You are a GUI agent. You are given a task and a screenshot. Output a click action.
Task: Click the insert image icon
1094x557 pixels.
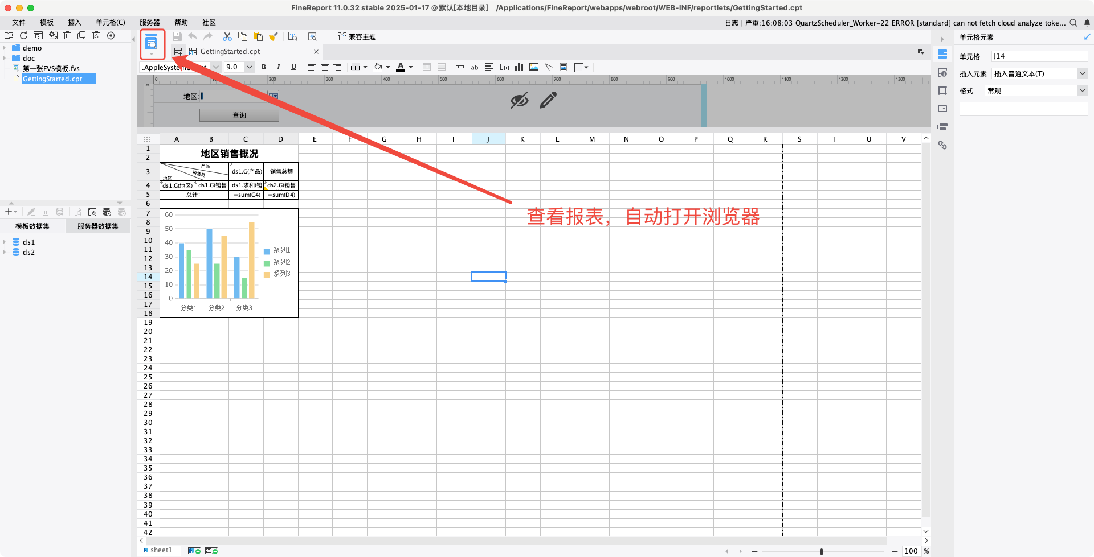click(534, 67)
